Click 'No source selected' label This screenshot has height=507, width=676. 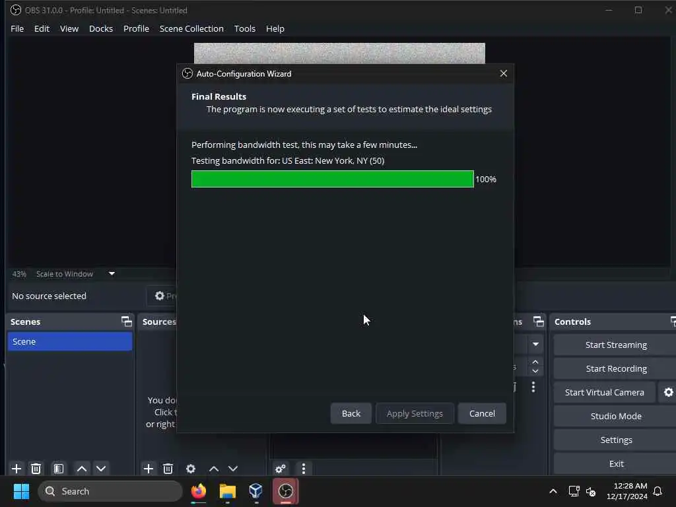pos(49,296)
